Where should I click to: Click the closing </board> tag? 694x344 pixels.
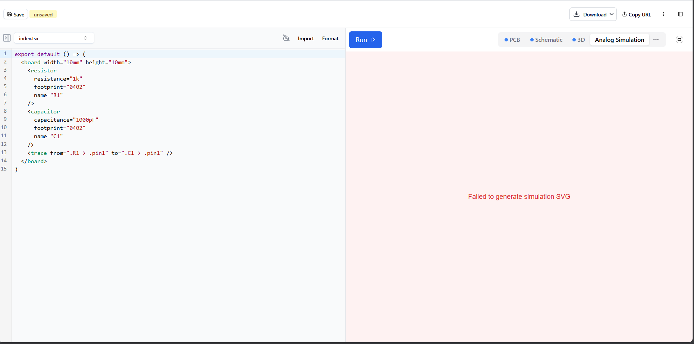34,161
